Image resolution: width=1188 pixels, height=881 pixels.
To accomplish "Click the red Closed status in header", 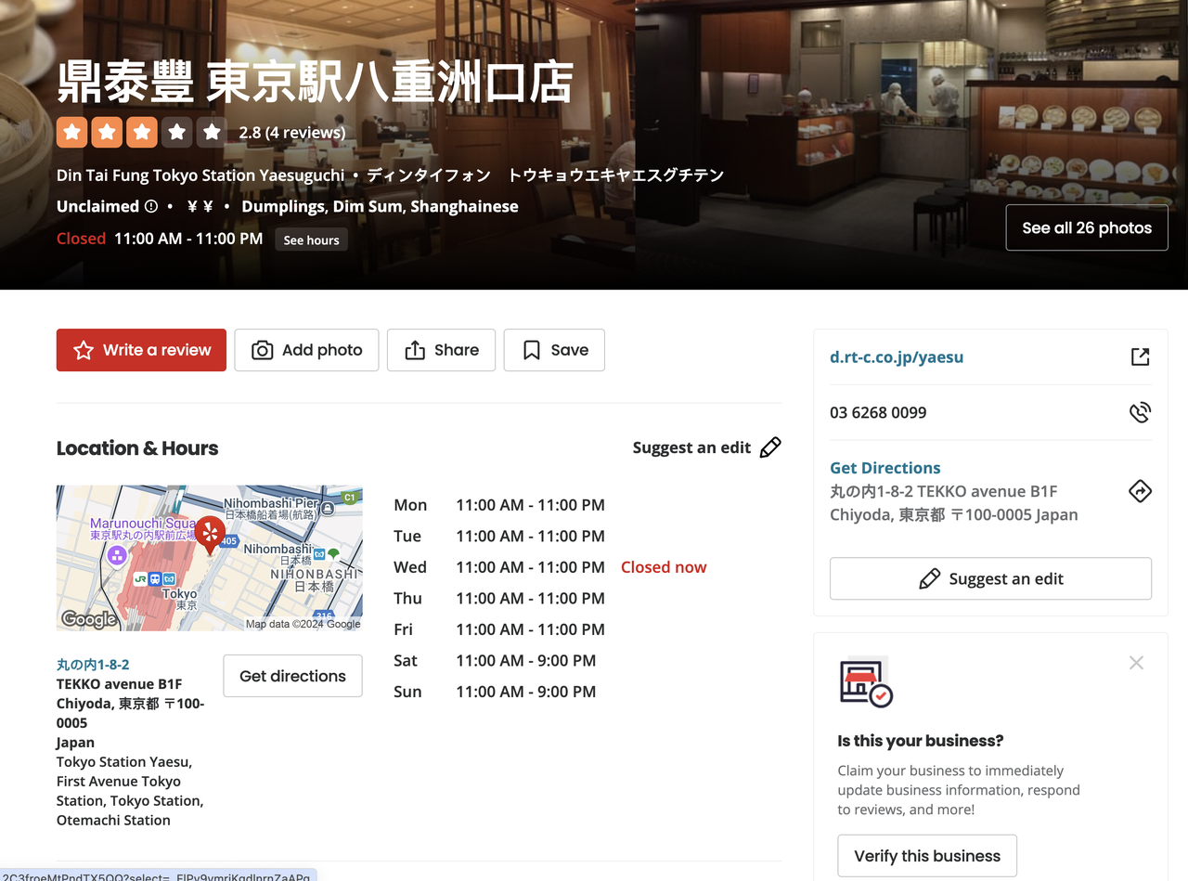I will (x=81, y=239).
